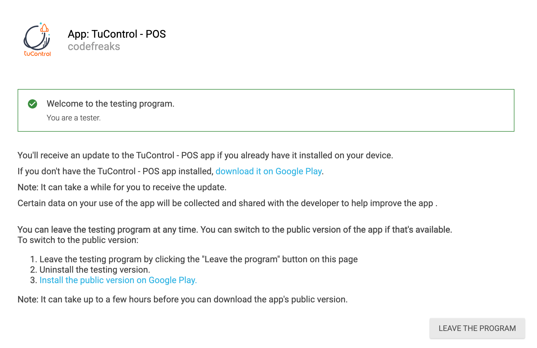Click the Welcome to the testing program heading

tap(110, 104)
